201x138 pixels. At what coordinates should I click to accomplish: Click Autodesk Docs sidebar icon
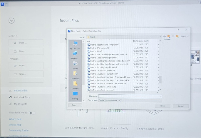[10, 97]
